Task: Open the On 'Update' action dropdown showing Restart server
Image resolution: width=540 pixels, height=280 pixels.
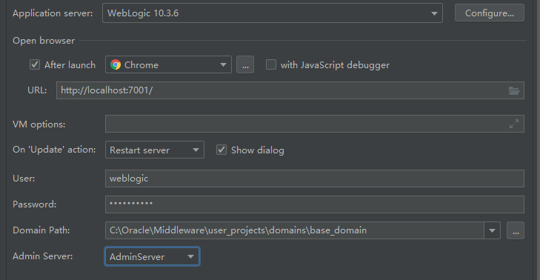Action: (x=155, y=150)
